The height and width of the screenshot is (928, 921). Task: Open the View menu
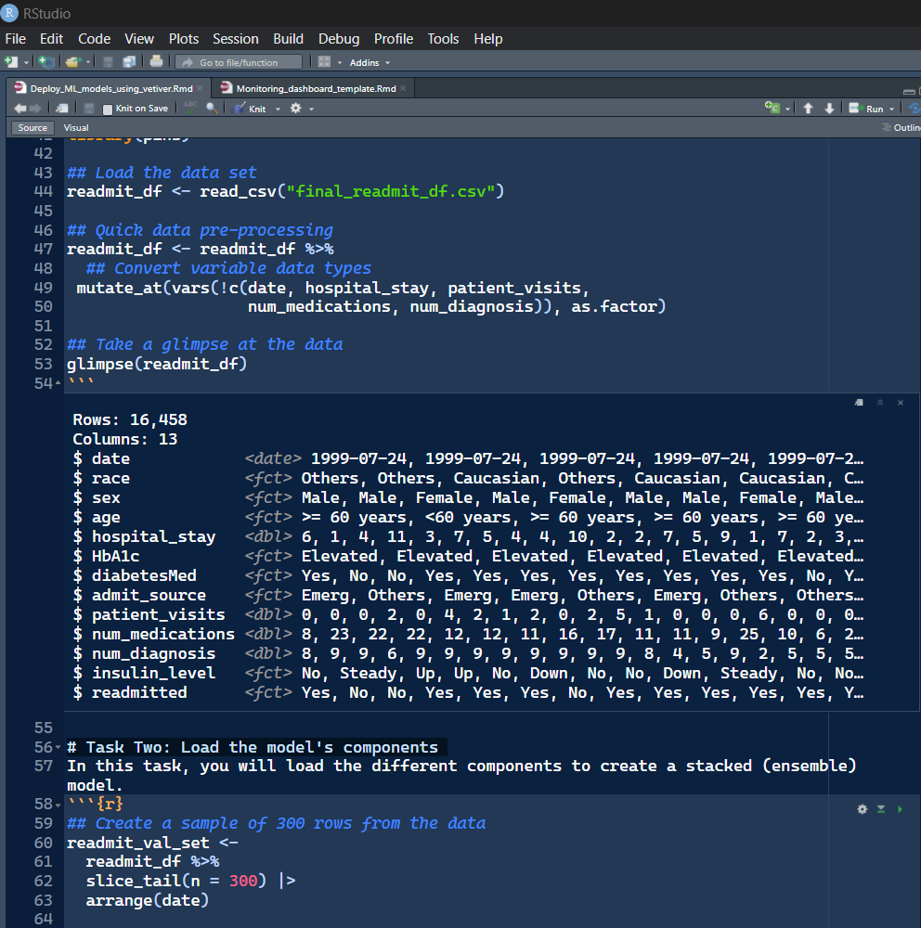(139, 38)
